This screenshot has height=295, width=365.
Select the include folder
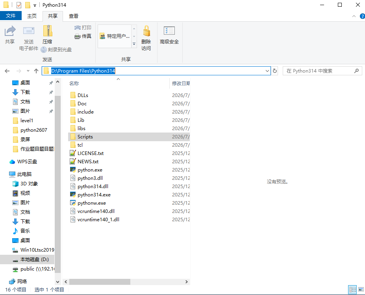pyautogui.click(x=85, y=112)
